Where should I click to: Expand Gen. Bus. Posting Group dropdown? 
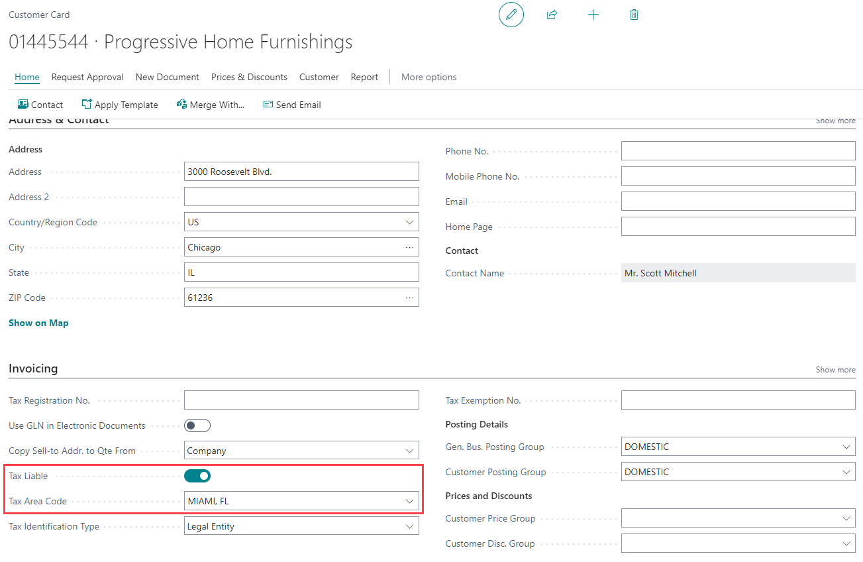[x=846, y=447]
